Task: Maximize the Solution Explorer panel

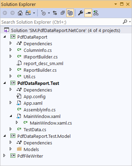Action: point(122,4)
